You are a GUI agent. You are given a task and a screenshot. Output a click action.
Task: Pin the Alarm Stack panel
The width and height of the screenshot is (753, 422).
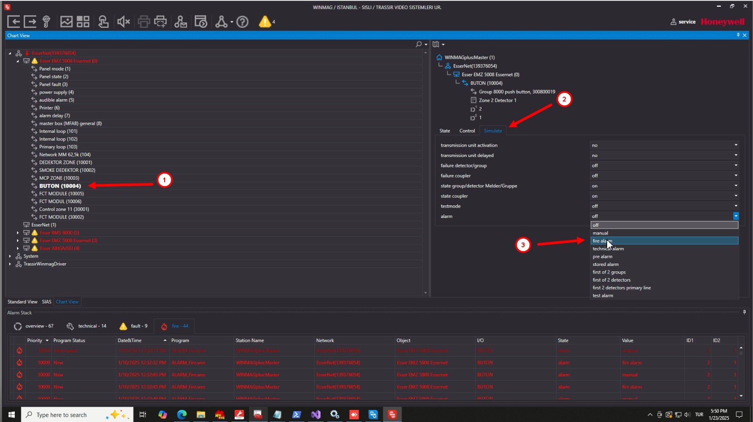pos(744,312)
